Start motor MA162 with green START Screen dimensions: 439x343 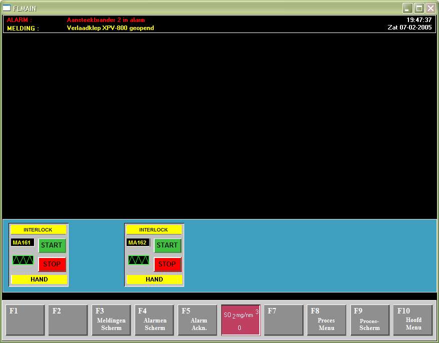pos(167,245)
